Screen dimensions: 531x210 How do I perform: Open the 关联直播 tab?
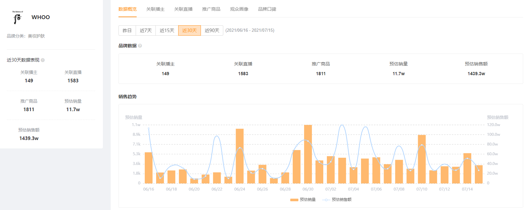pyautogui.click(x=183, y=9)
